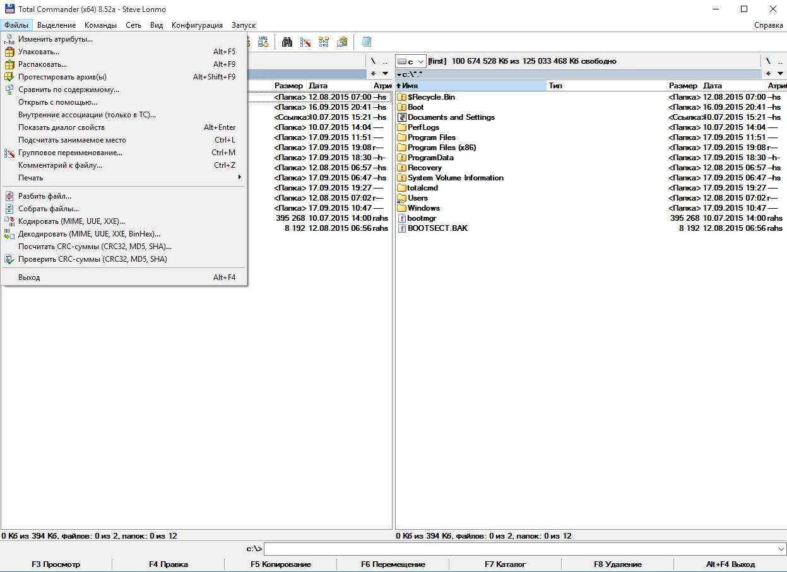The height and width of the screenshot is (572, 787).
Task: Open right panel directory history arrow
Action: point(780,74)
